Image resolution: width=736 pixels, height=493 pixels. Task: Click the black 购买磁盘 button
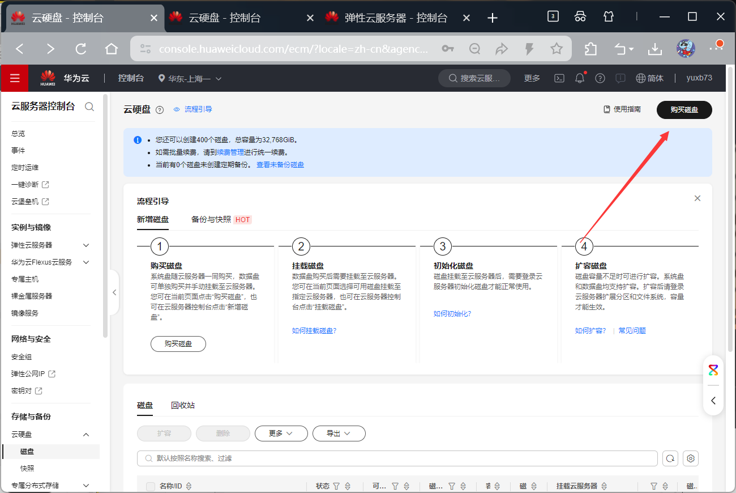(684, 110)
